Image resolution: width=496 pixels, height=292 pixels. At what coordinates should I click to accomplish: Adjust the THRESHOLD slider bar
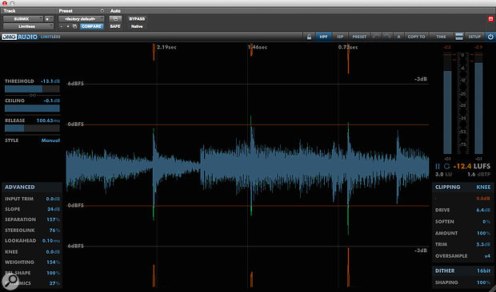click(32, 89)
